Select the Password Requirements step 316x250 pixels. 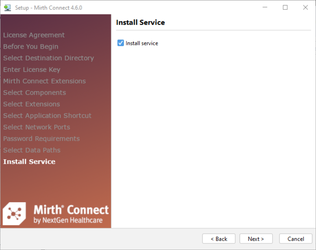pyautogui.click(x=41, y=138)
